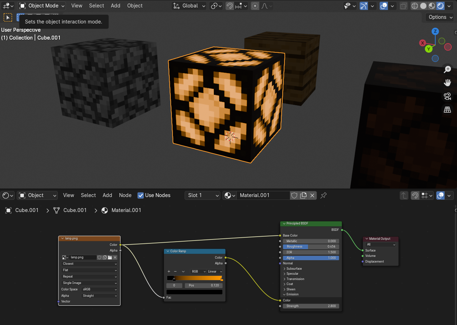Open the Object Mode dropdown
The height and width of the screenshot is (325, 457).
coord(42,6)
